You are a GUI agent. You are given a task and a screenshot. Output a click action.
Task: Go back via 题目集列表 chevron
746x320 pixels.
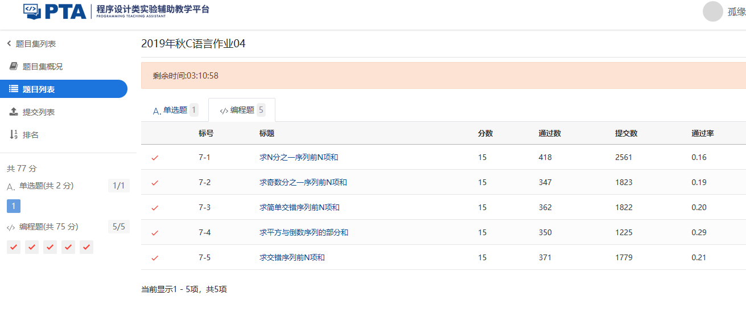tap(9, 44)
